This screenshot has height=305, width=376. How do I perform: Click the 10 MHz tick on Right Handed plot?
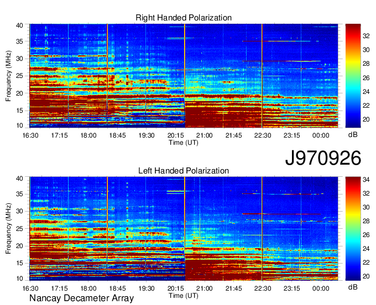(20, 125)
